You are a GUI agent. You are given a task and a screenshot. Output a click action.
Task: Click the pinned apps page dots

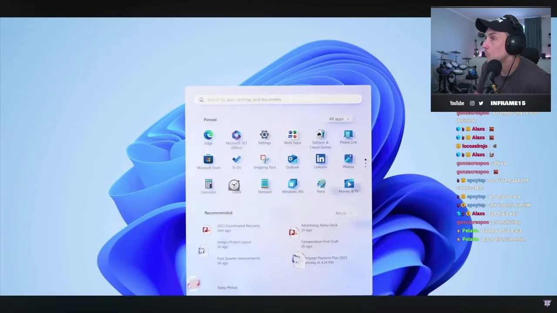[x=366, y=163]
